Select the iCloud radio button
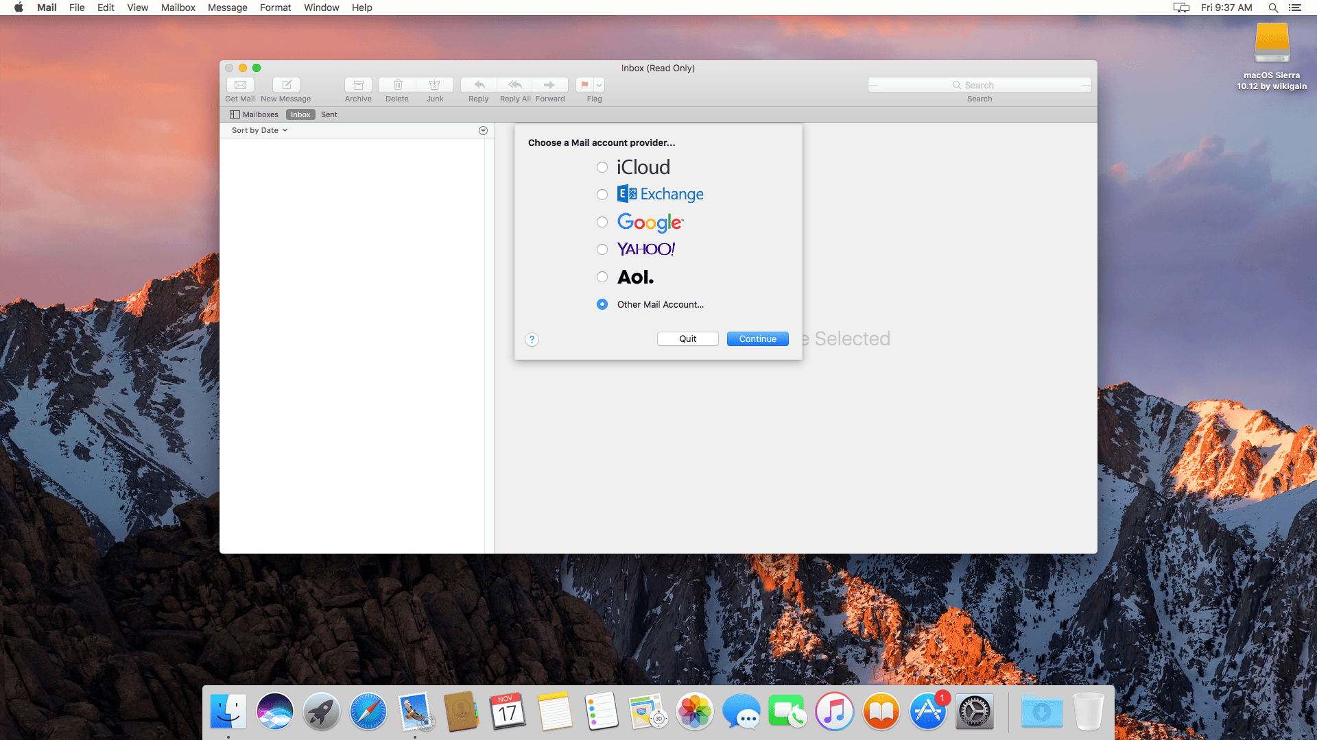This screenshot has height=740, width=1317. (602, 166)
